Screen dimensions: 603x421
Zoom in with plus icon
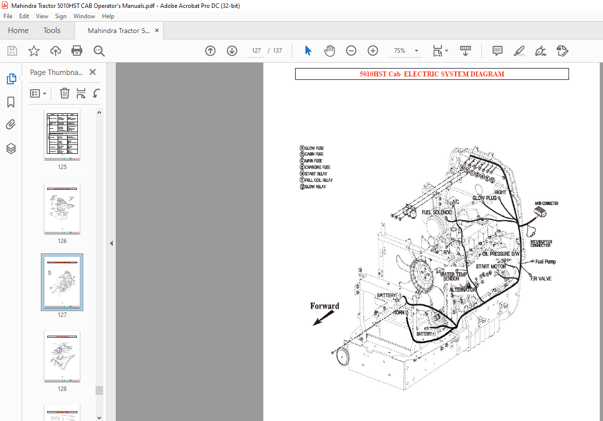coord(372,51)
